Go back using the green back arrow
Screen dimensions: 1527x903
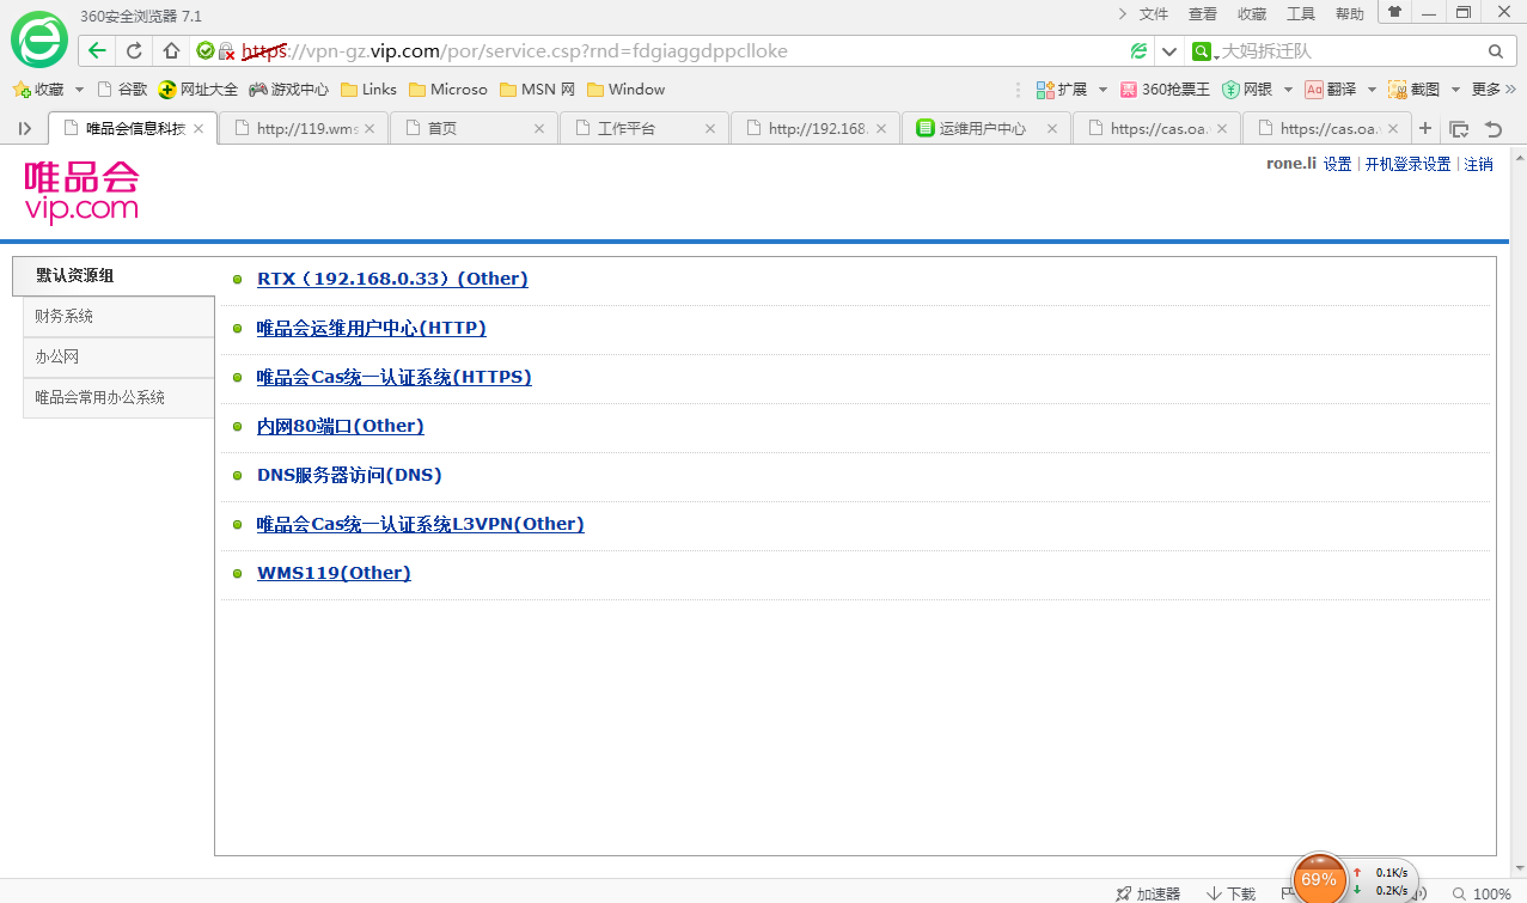(97, 50)
